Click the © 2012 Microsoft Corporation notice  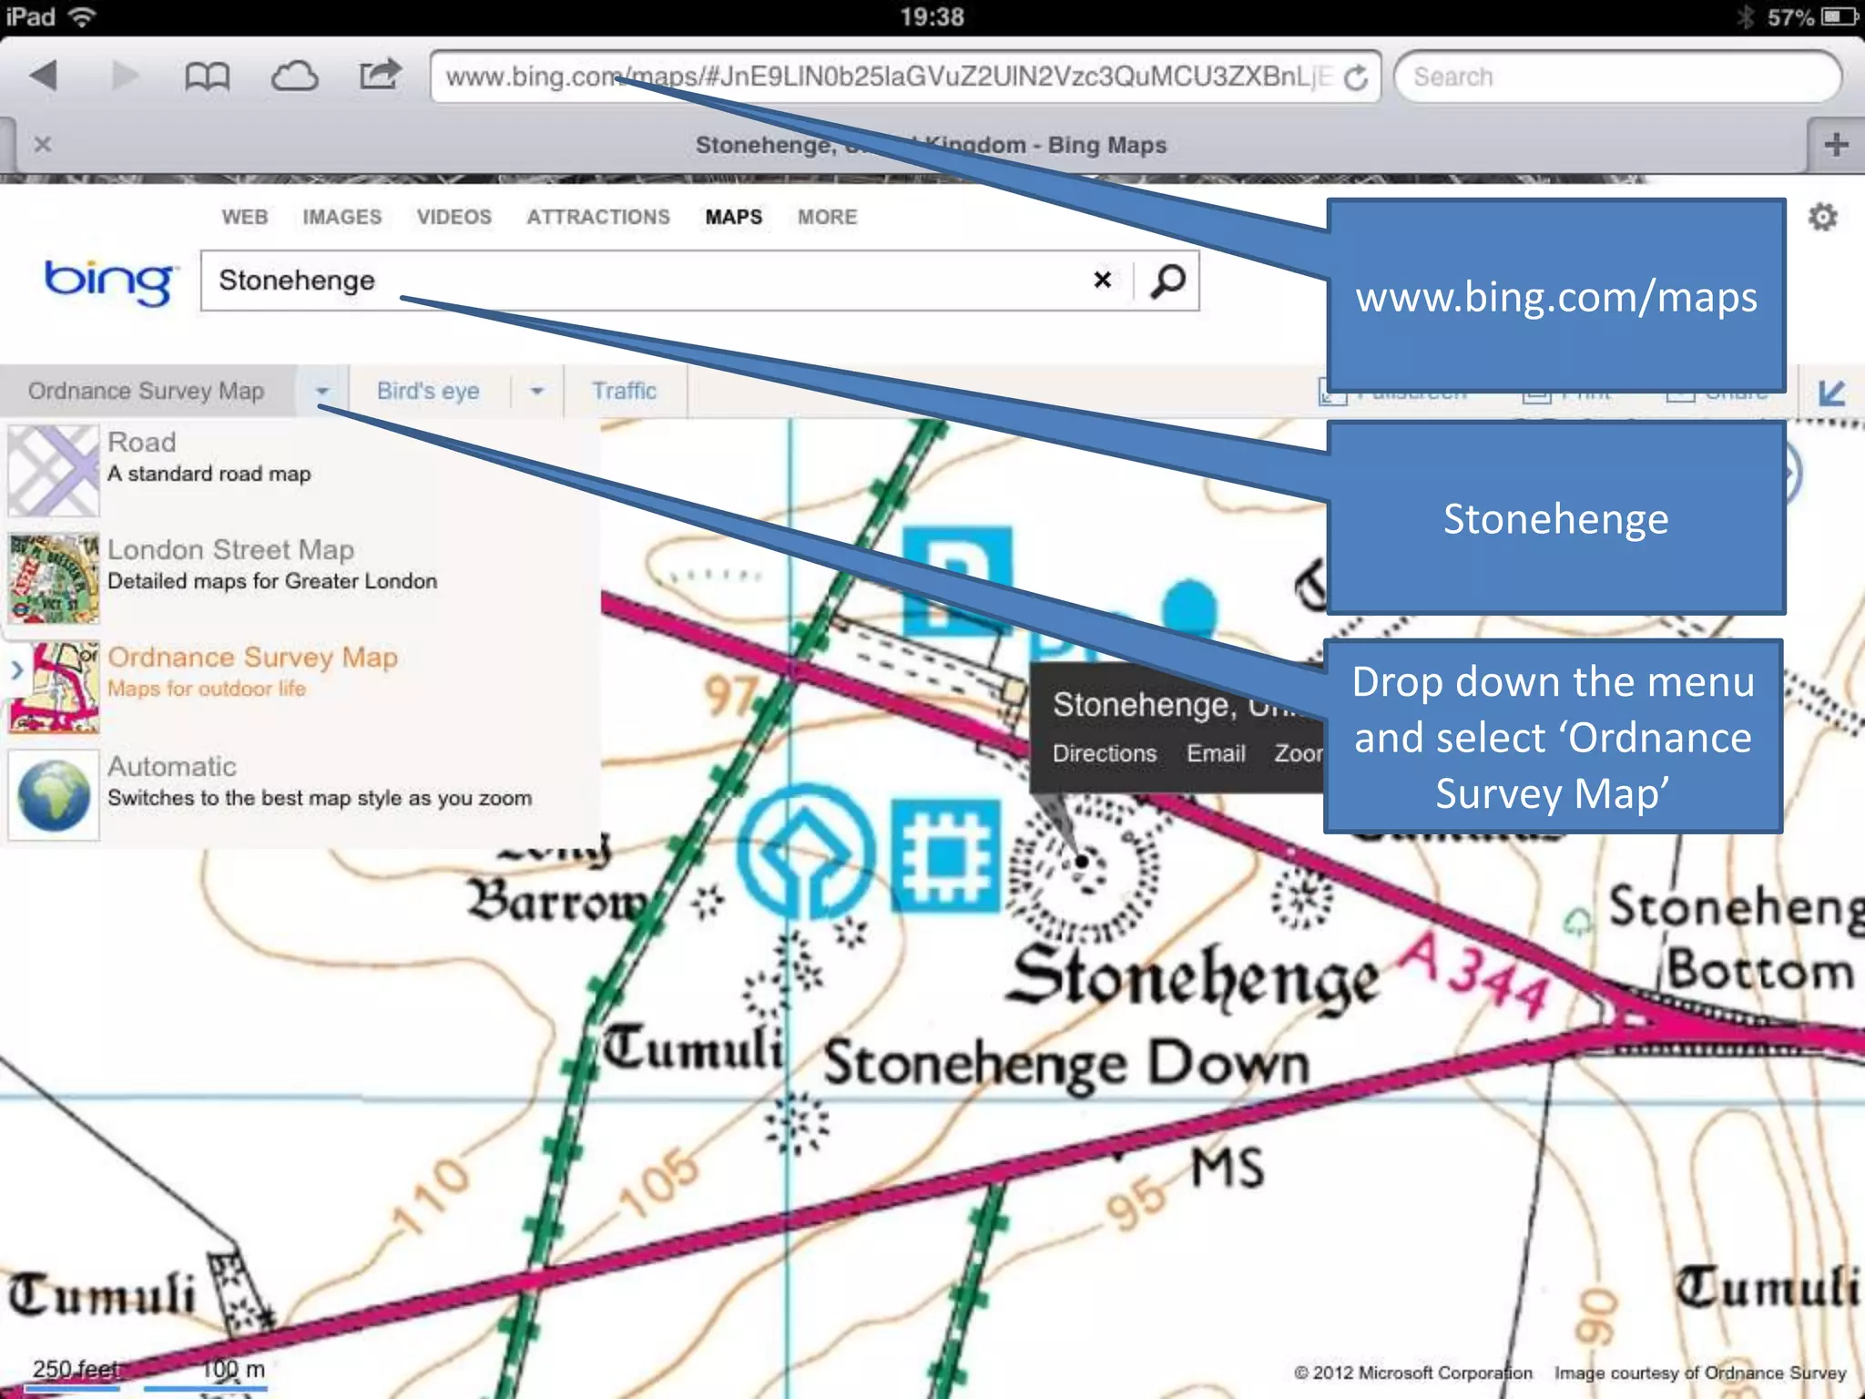1412,1372
